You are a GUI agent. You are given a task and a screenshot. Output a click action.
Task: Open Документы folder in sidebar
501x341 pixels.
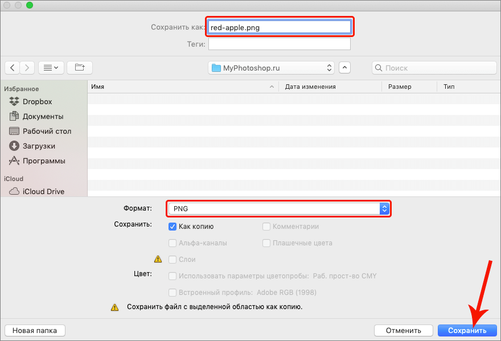click(x=42, y=116)
